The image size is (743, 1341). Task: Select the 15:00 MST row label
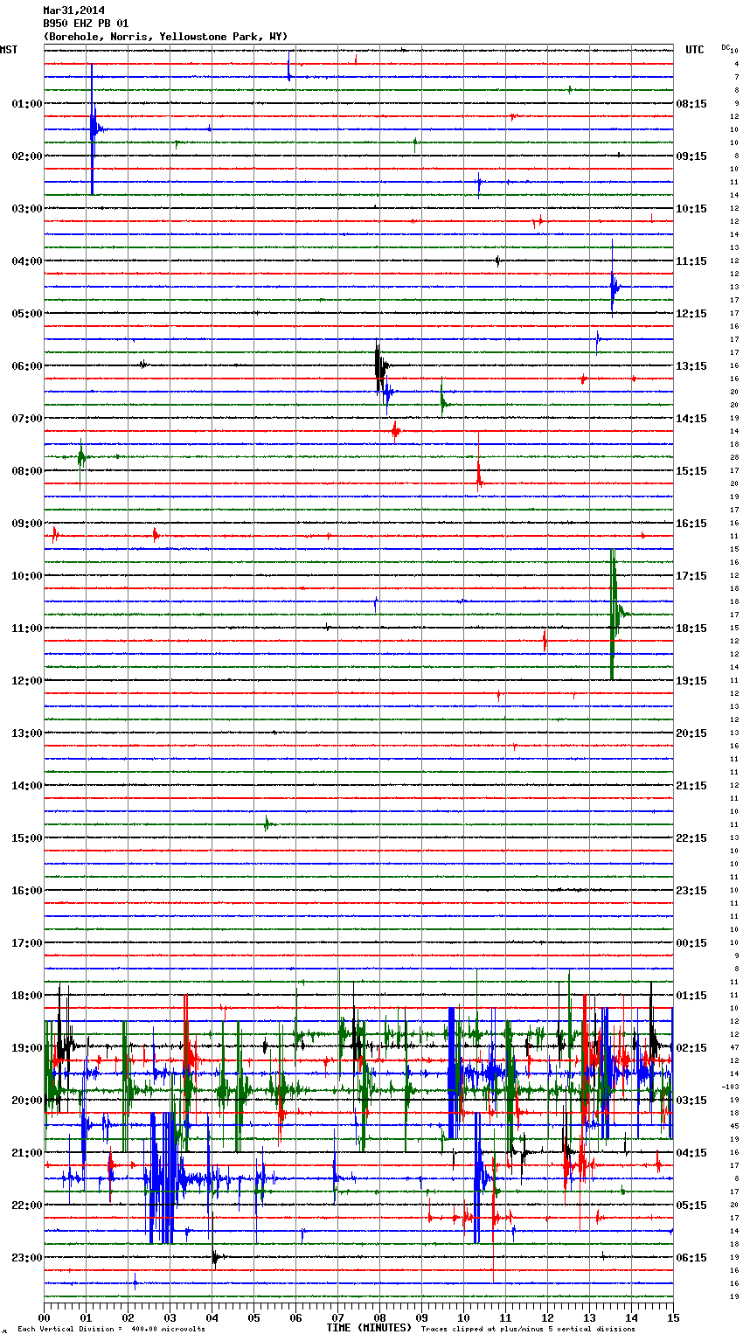tap(27, 838)
